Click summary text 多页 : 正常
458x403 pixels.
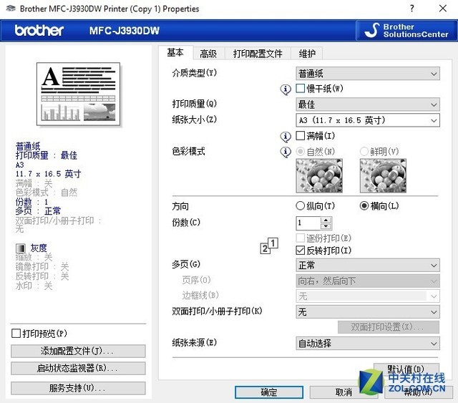tap(38, 211)
